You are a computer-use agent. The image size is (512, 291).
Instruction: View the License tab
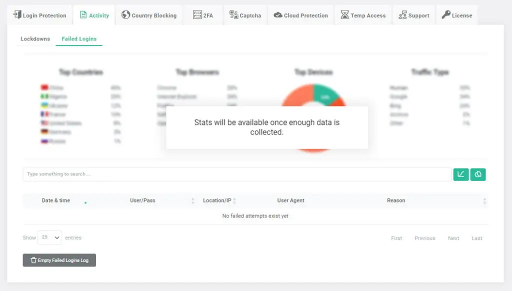pos(456,15)
